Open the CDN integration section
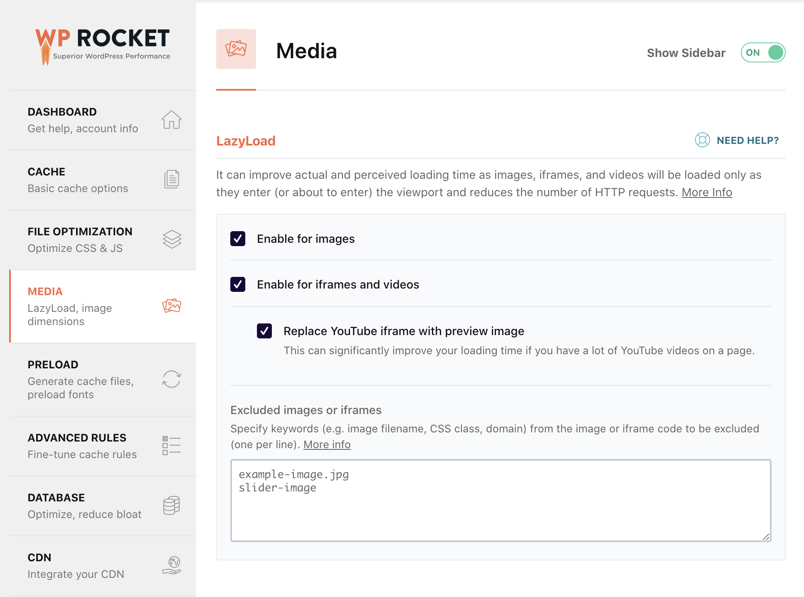Viewport: 804px width, 597px height. pos(103,566)
